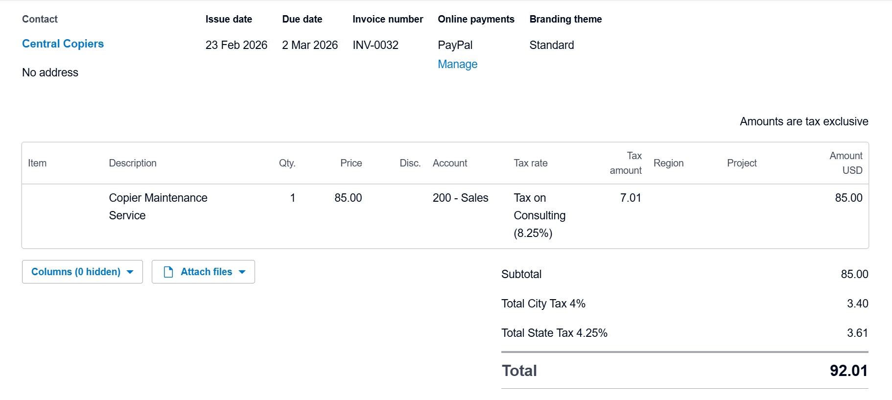Click the Columns dropdown caret arrow
This screenshot has width=892, height=400.
tap(130, 272)
